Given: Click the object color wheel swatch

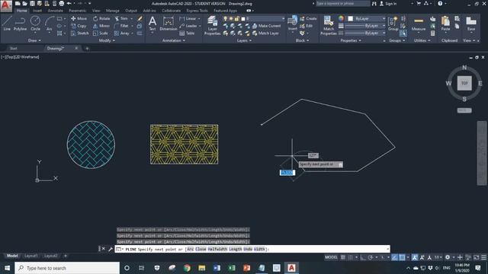Looking at the screenshot, I should (342, 18).
